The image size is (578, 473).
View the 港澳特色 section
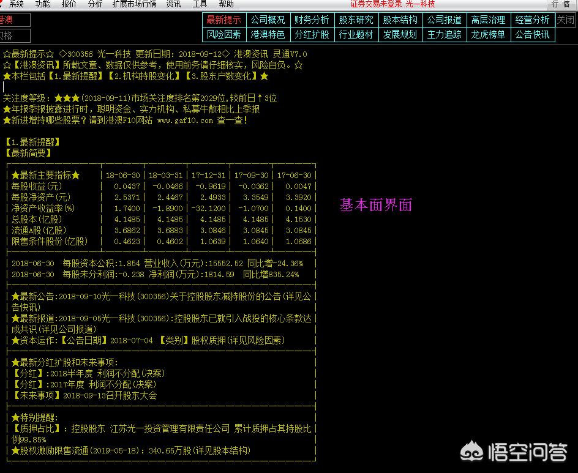[268, 33]
